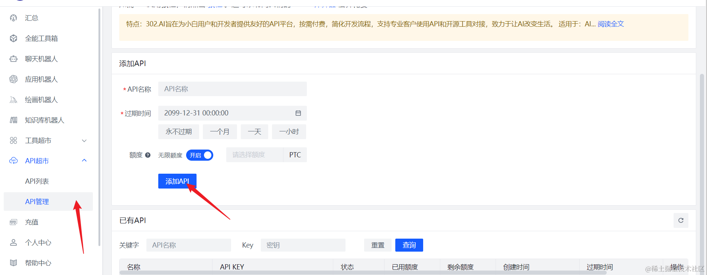Click the 额度 help question-mark icon
The width and height of the screenshot is (707, 275).
148,155
